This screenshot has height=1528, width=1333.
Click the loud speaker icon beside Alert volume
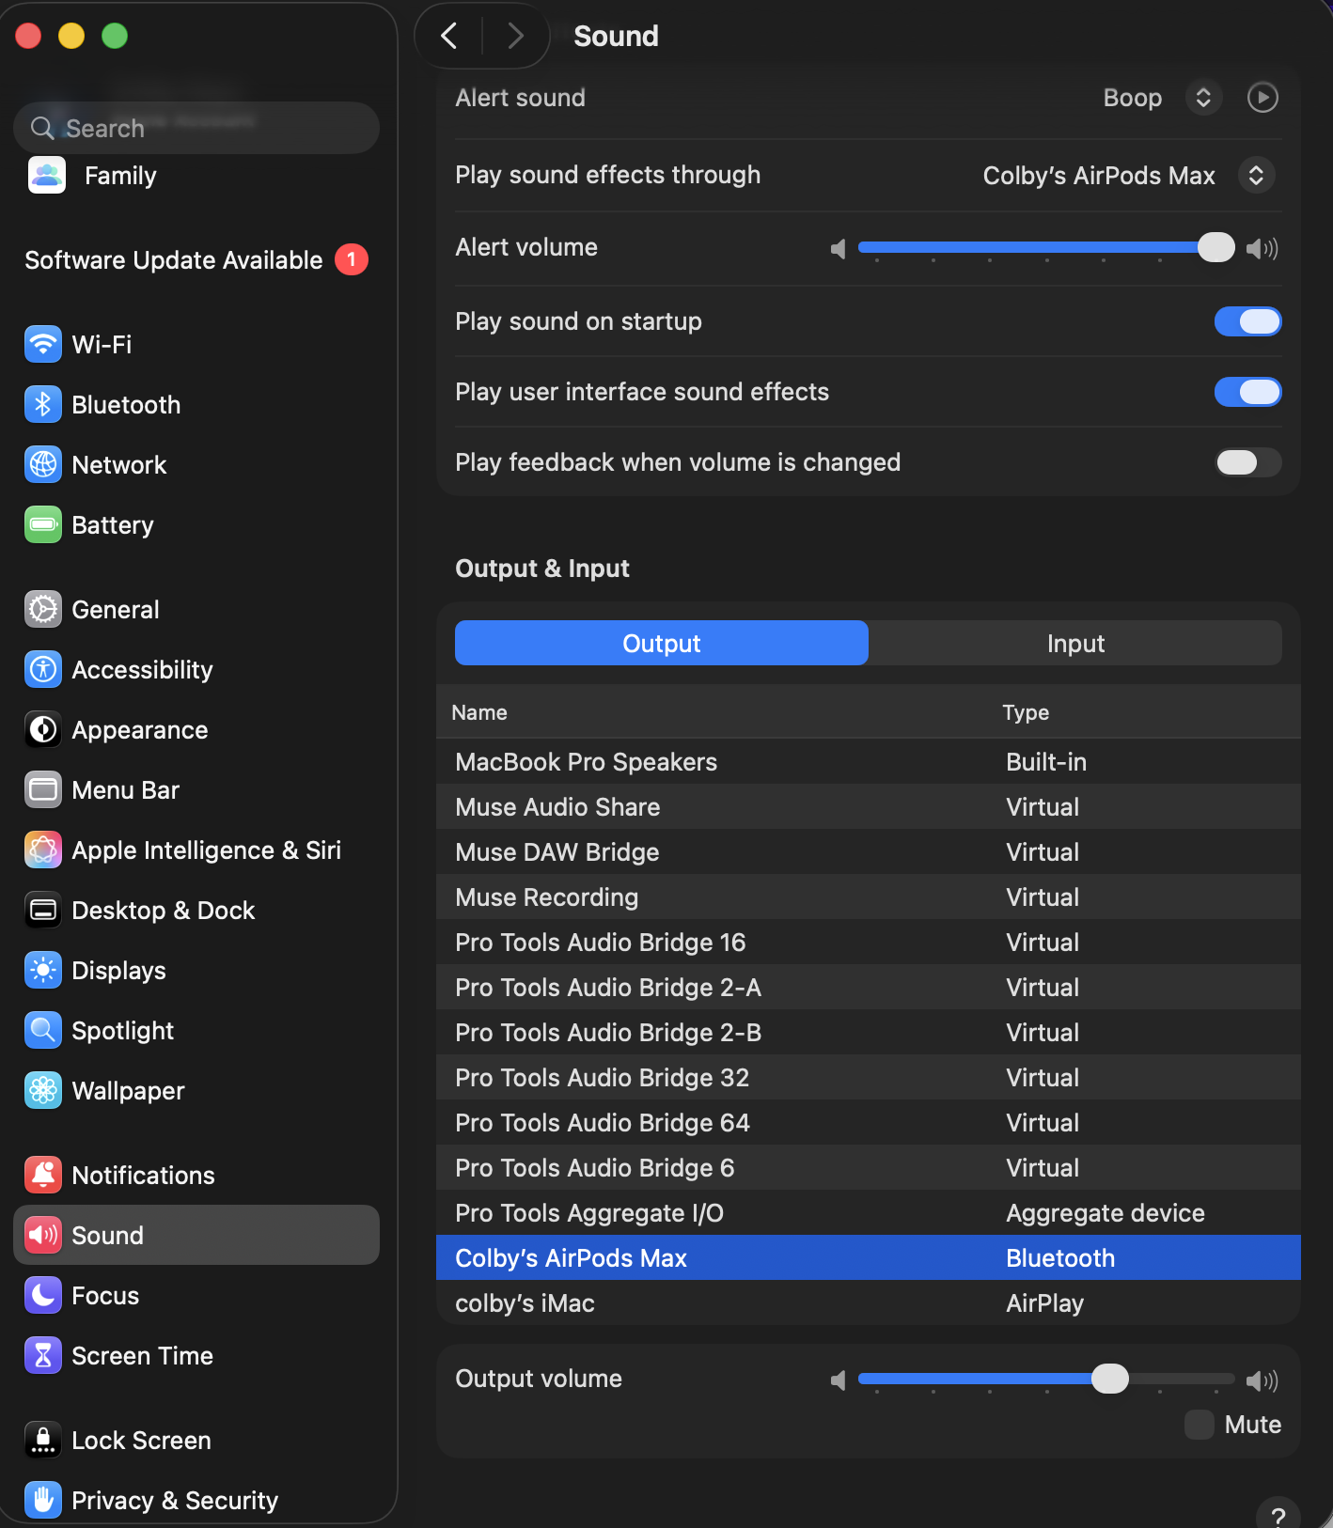1262,248
